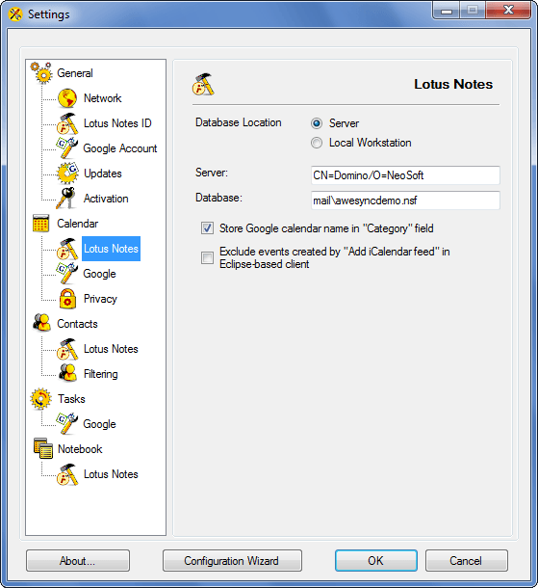Confirm settings with OK button
Image resolution: width=538 pixels, height=588 pixels.
376,561
